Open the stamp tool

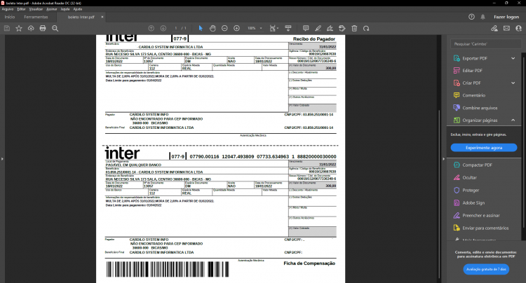pos(342,29)
